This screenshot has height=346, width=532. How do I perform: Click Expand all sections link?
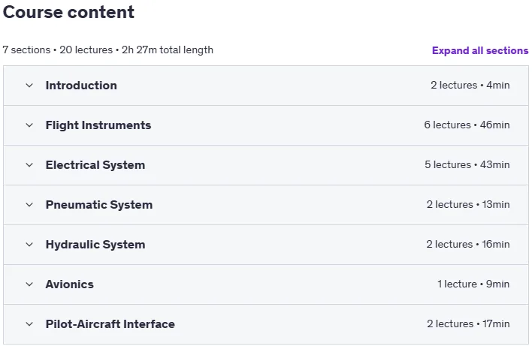coord(480,50)
